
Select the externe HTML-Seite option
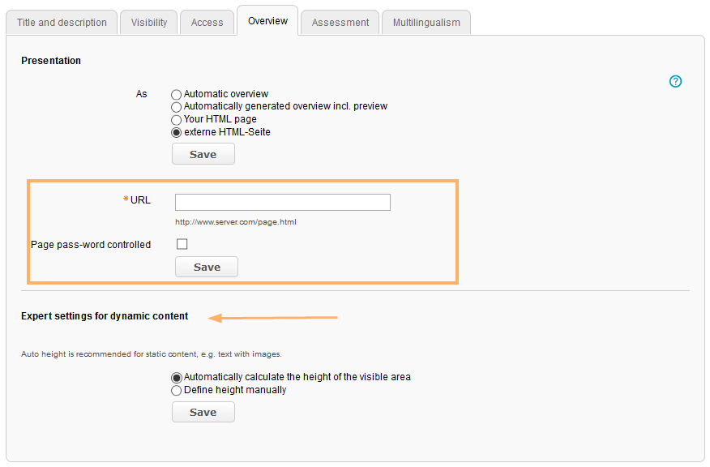coord(176,132)
